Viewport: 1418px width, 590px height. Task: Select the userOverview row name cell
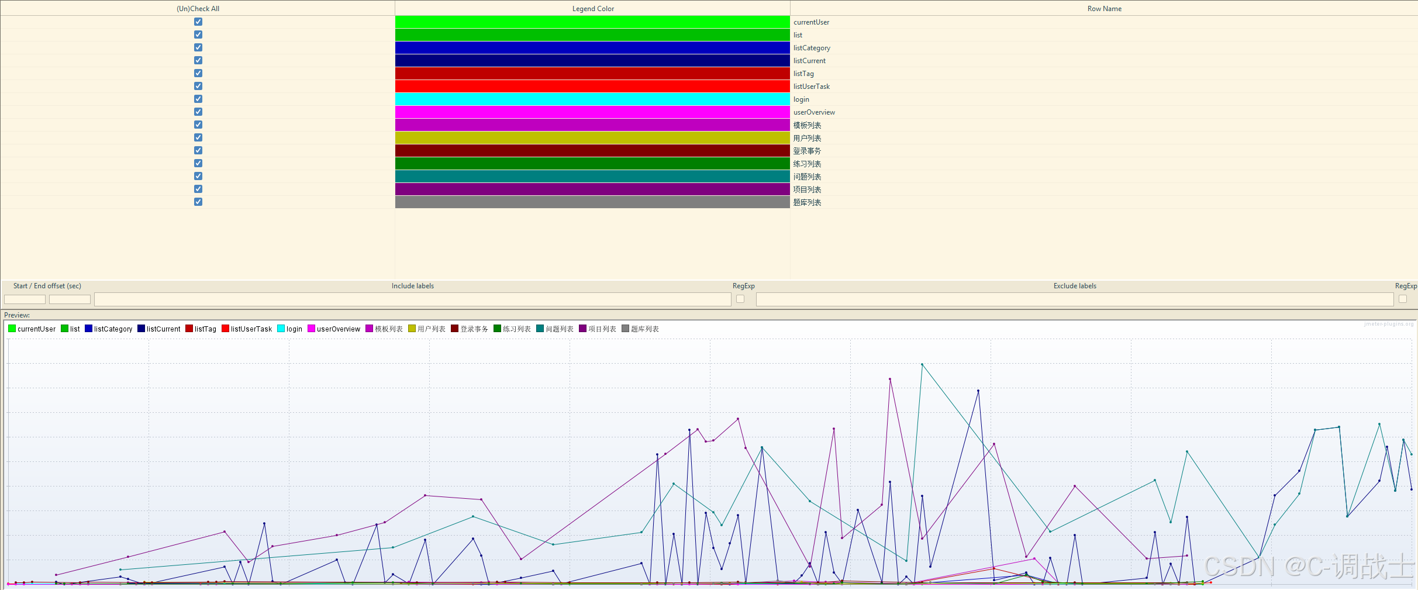pos(1104,112)
